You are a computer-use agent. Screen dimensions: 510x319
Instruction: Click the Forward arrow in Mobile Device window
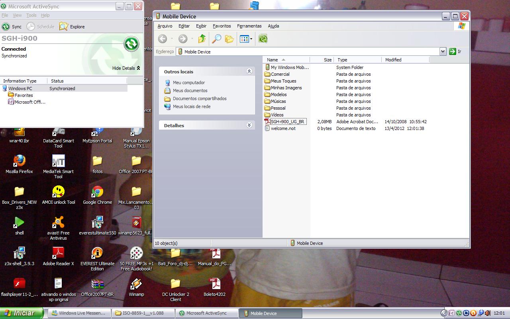click(182, 39)
